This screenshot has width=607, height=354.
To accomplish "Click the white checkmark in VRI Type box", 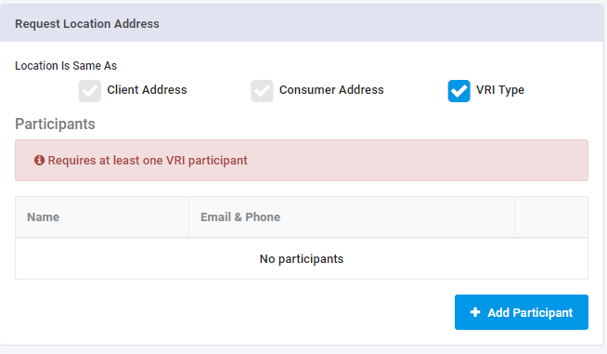I will click(x=459, y=91).
